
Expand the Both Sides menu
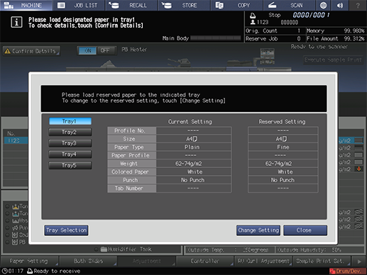point(88,261)
